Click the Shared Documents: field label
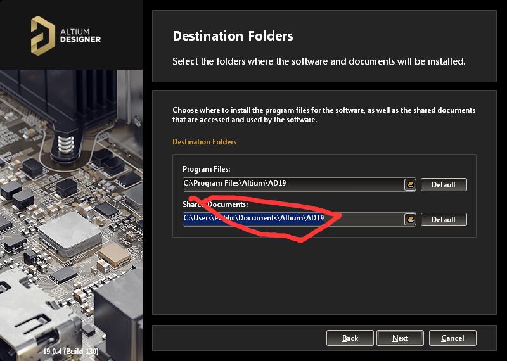This screenshot has height=361, width=507. coord(215,205)
